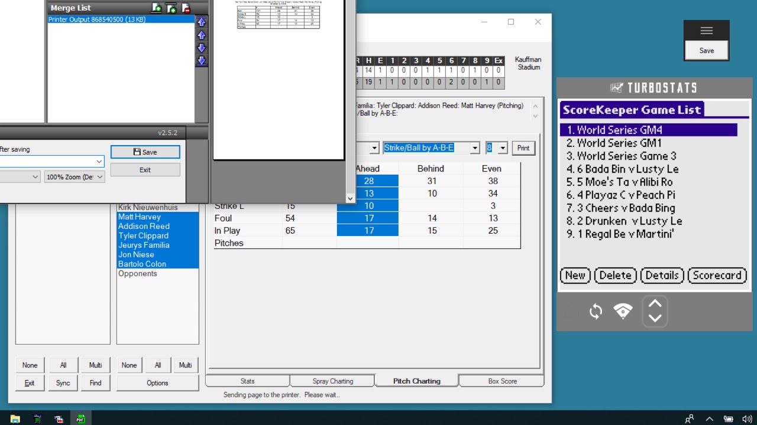This screenshot has width=757, height=425.
Task: Click Exit in the PDF dialog
Action: 145,169
